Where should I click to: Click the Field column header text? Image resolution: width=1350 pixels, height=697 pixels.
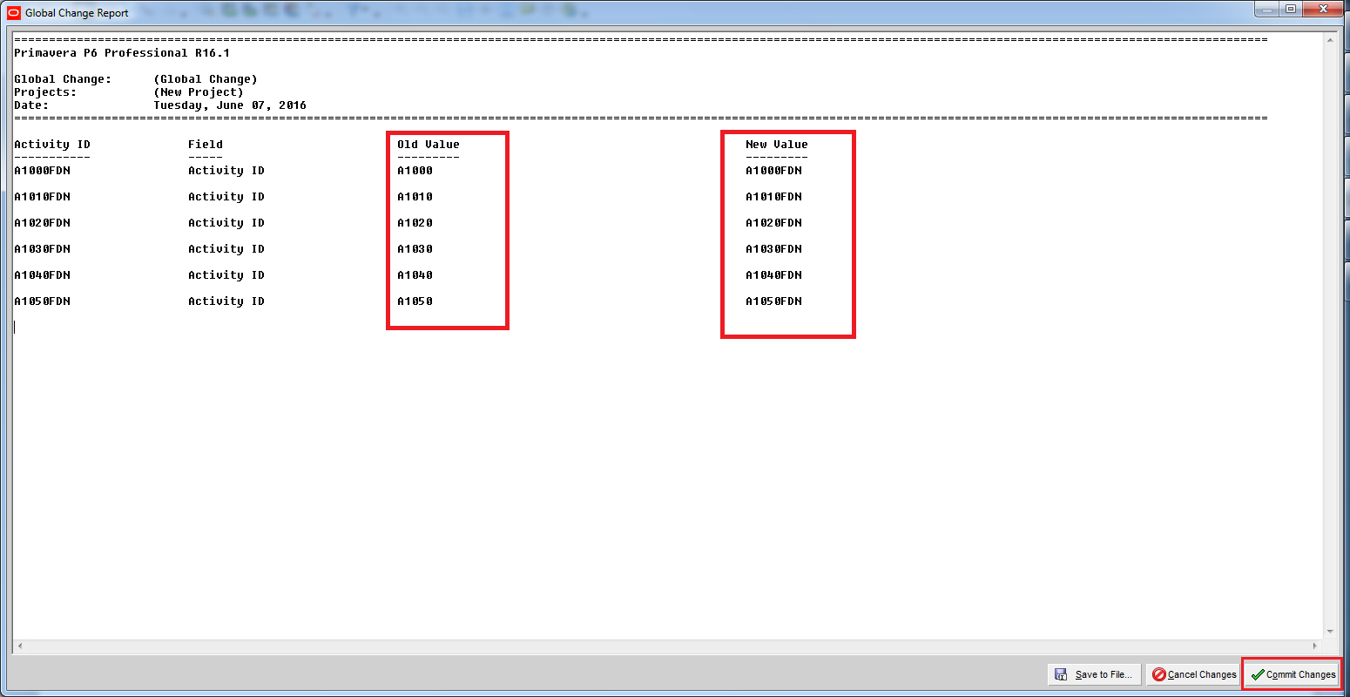(205, 145)
